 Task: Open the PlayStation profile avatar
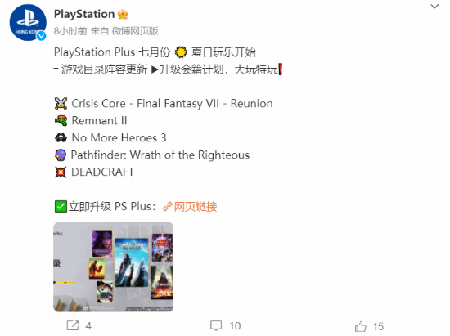coord(28,22)
